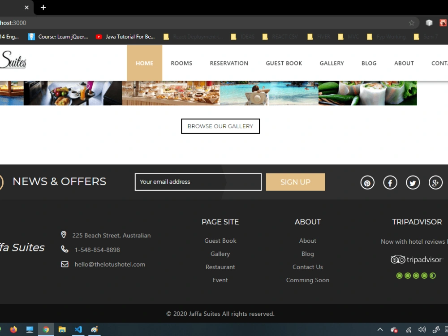Open the BLOG nav item
Viewport: 448px width, 336px height.
click(x=369, y=63)
